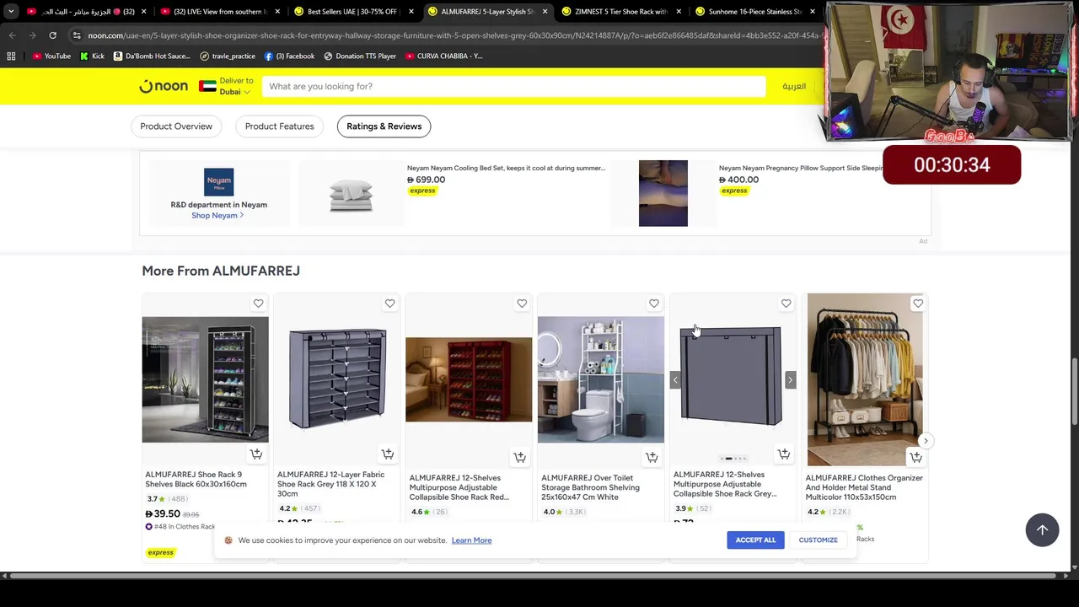Viewport: 1079px width, 607px height.
Task: Open the Kick bookmark
Action: point(92,56)
